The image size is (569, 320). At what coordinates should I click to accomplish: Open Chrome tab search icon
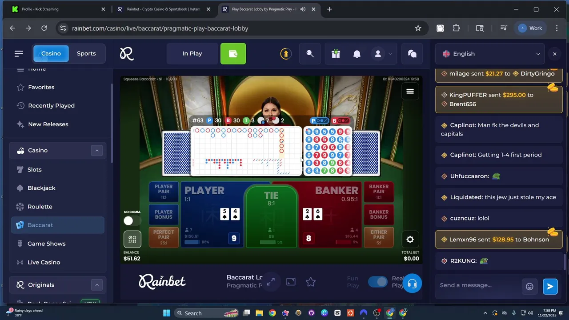click(x=480, y=28)
